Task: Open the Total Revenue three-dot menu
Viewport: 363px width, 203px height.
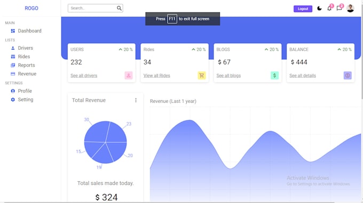Action: click(136, 100)
